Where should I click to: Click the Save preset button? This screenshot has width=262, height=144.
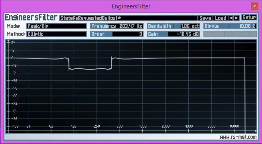click(205, 18)
